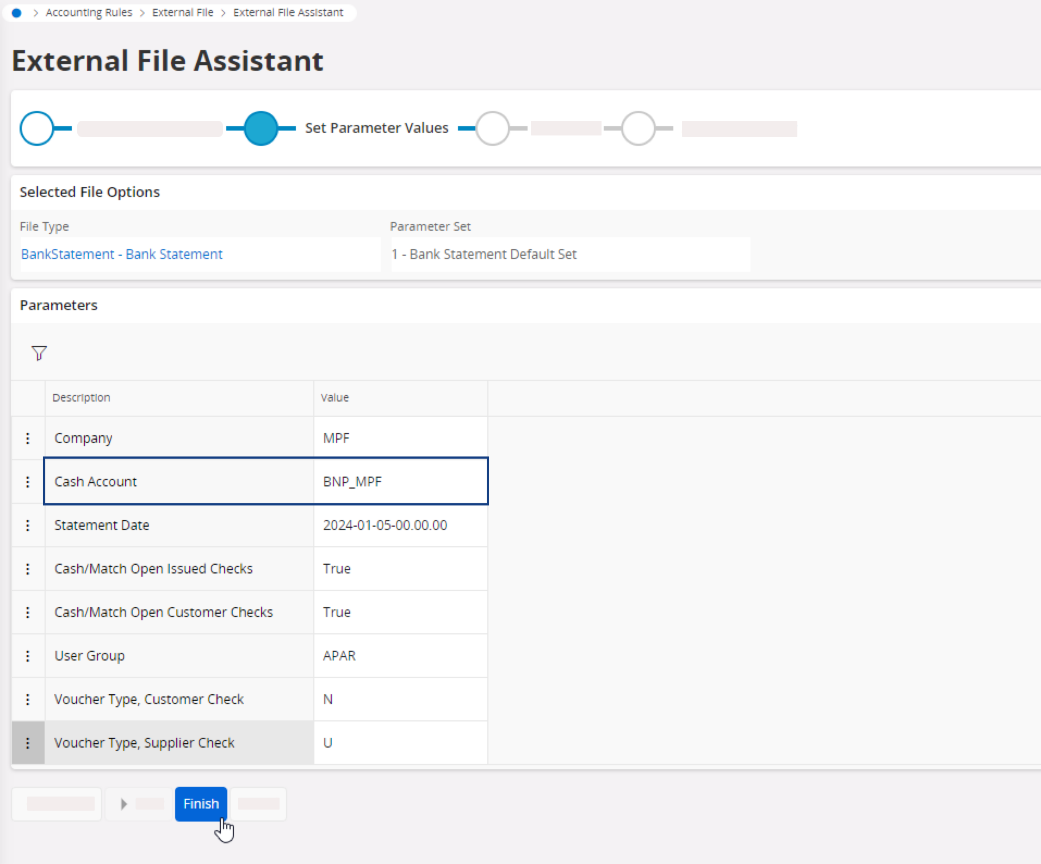Open row menu for Statement Date
1041x864 pixels.
[28, 526]
